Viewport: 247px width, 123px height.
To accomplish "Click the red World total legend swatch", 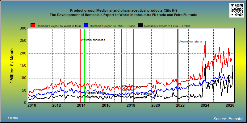I will click(x=33, y=25).
